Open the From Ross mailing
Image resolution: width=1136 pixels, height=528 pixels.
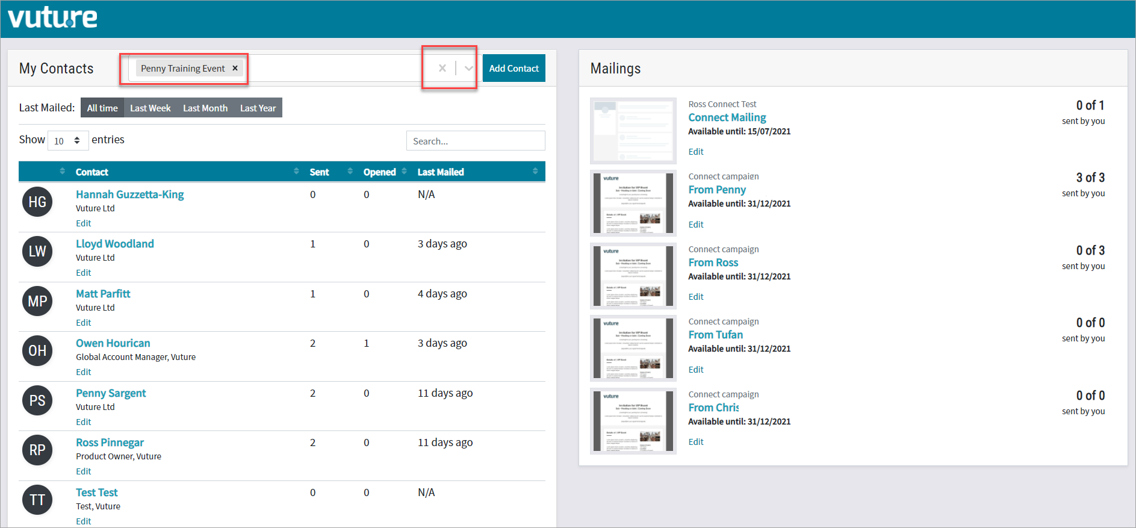tap(713, 262)
